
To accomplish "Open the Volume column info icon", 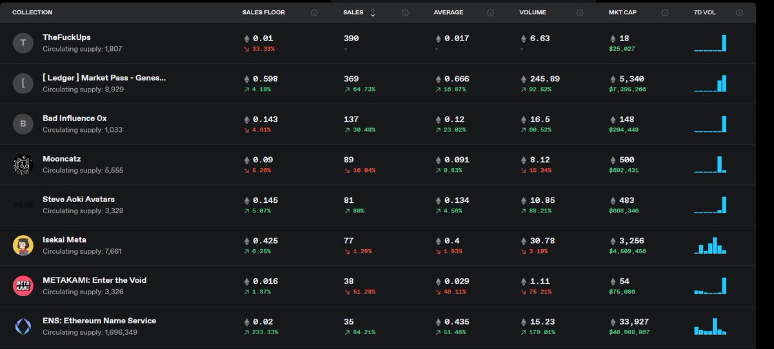I will pos(579,13).
